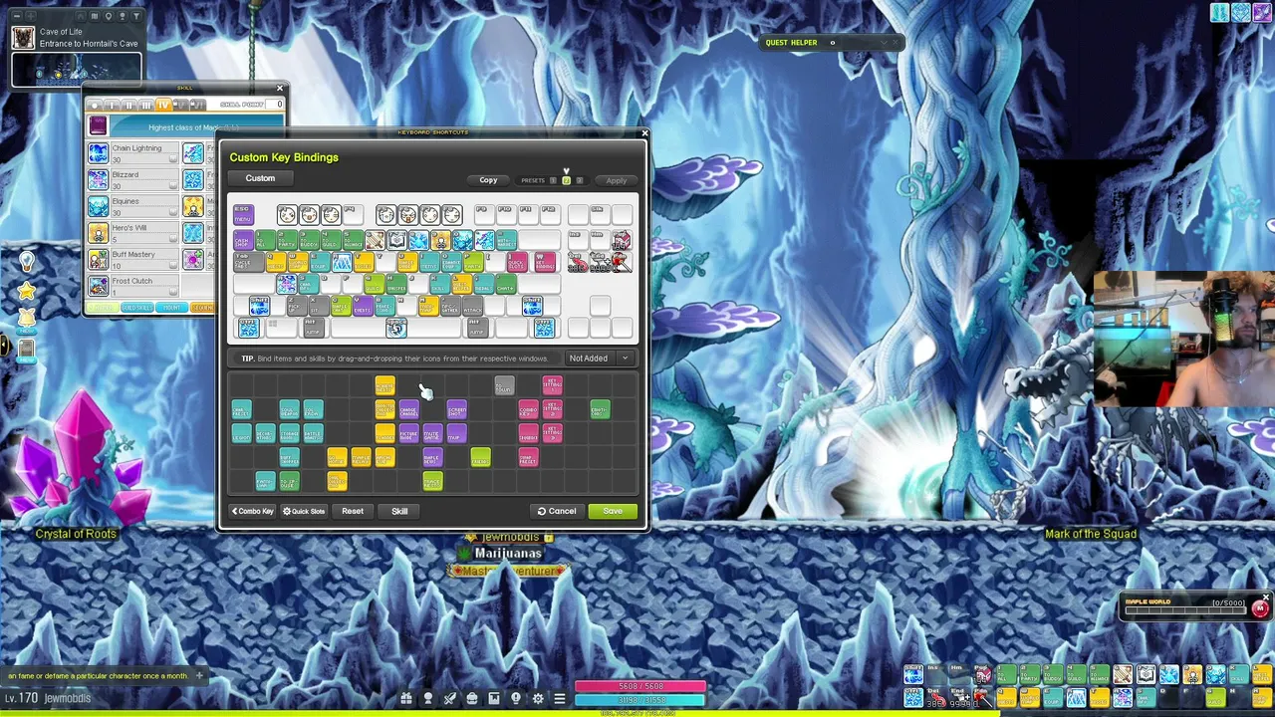The image size is (1275, 717).
Task: Click the Buff Mastery skill icon
Action: [x=98, y=260]
